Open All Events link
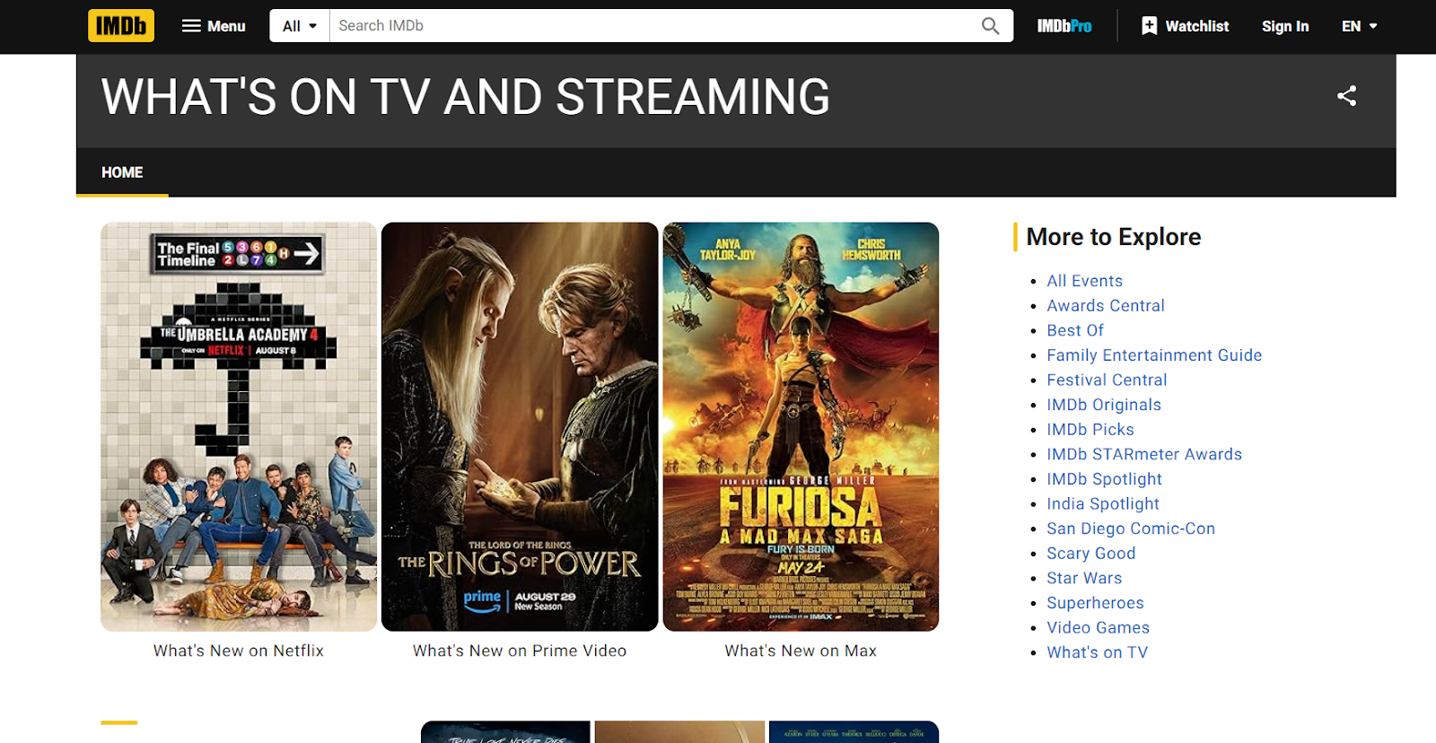 1084,281
